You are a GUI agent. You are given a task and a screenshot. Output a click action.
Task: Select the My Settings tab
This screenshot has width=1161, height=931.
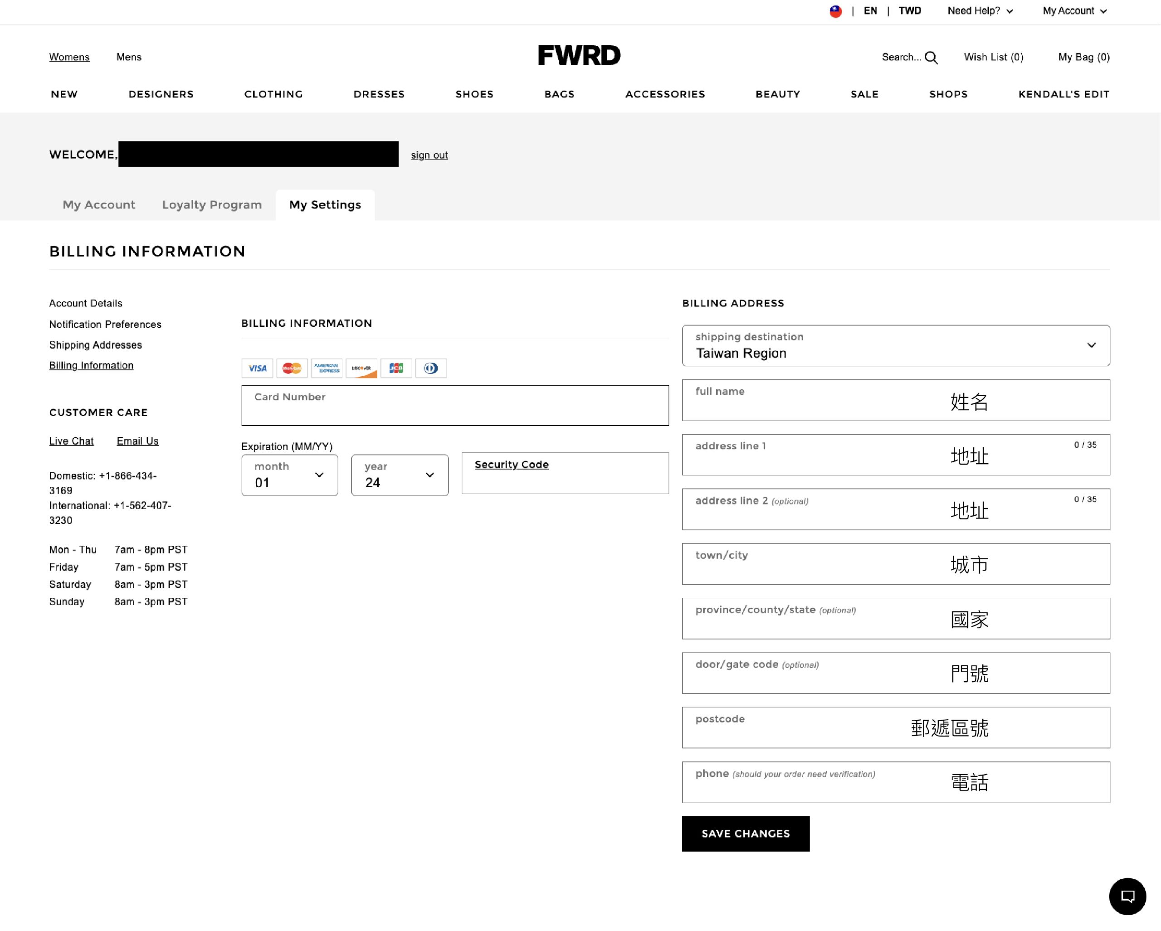pyautogui.click(x=325, y=204)
